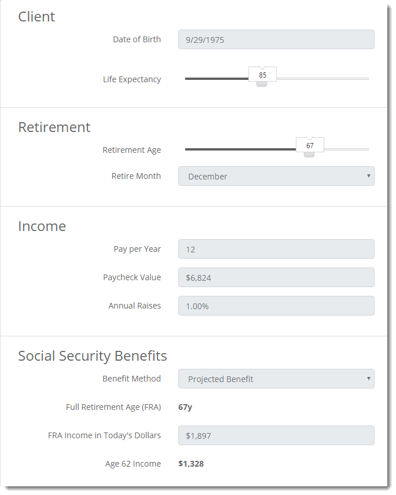Click the Social Security Benefits heading

click(93, 356)
